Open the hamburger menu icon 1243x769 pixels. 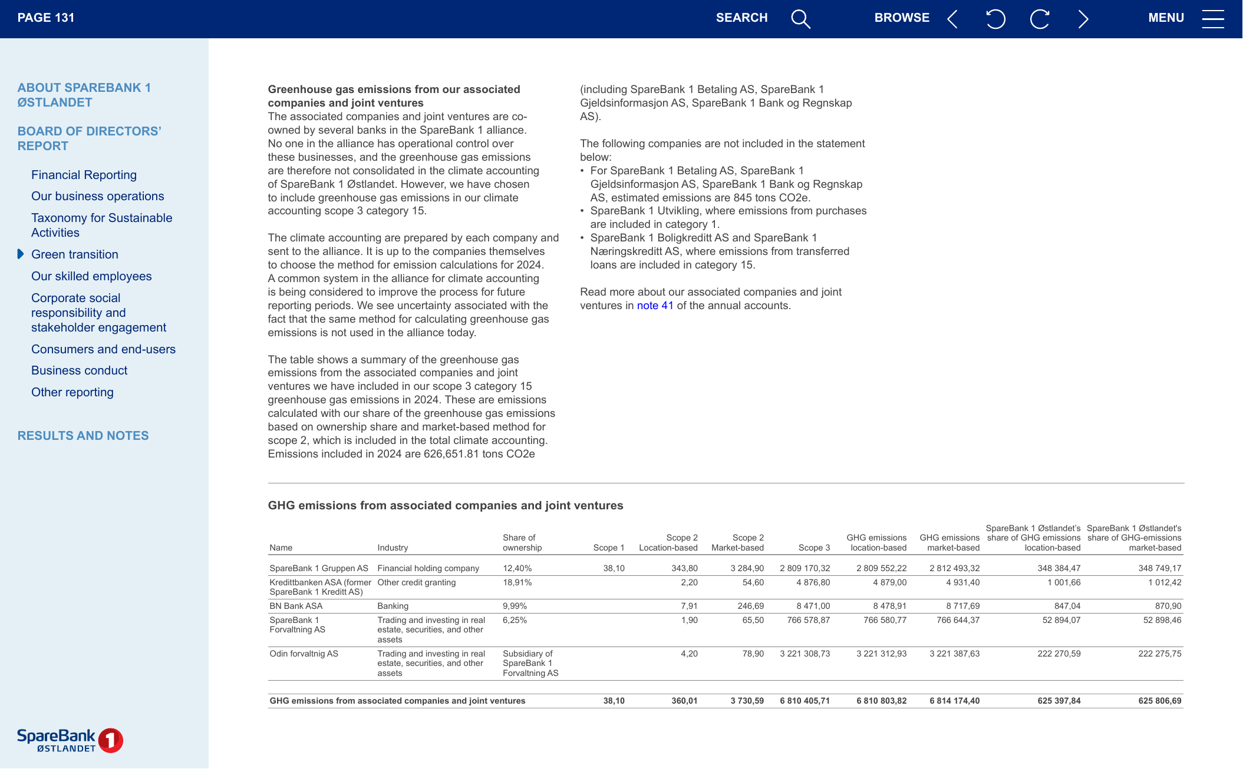click(x=1212, y=19)
